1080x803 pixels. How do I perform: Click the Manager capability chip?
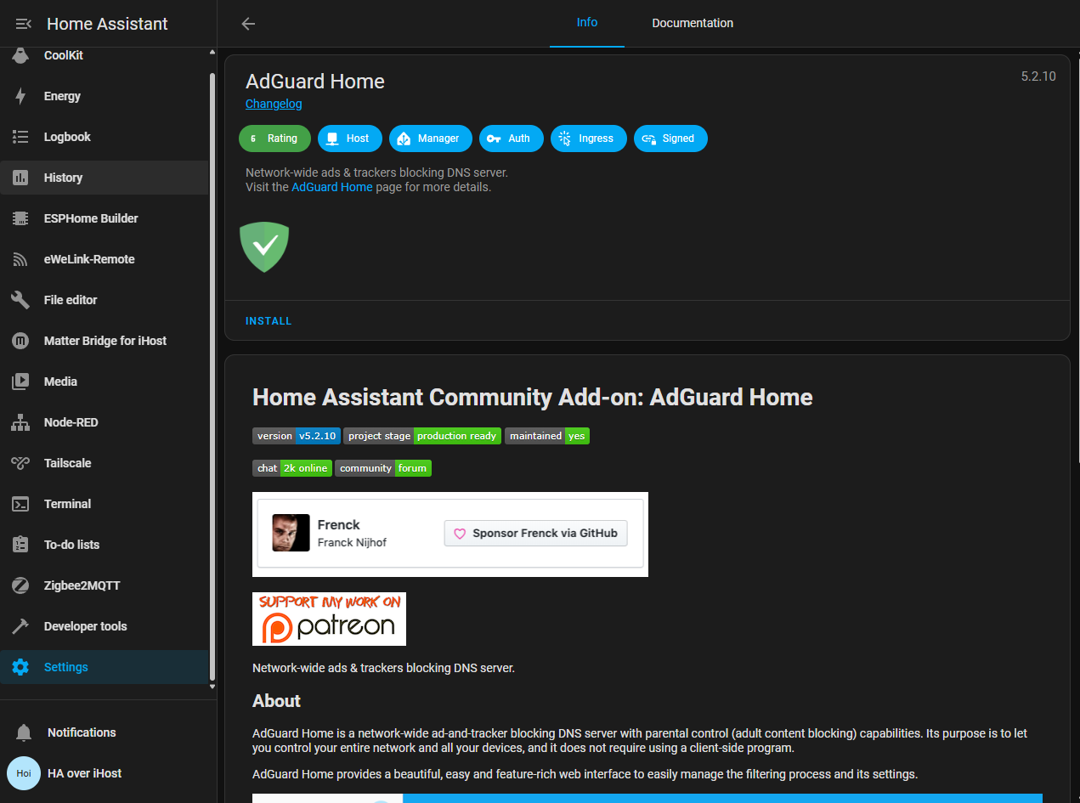[x=431, y=139]
